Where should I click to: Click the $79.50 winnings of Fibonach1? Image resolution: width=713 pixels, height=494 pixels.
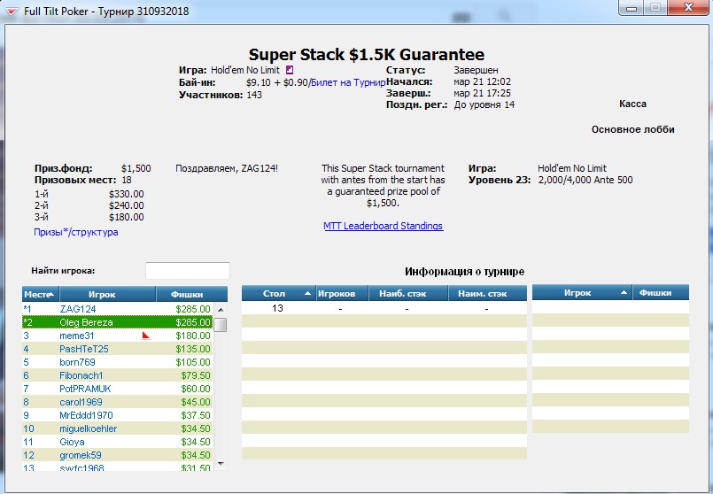(196, 375)
